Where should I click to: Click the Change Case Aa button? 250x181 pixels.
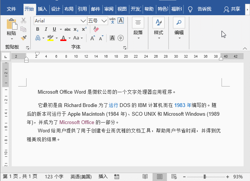tap(76, 38)
